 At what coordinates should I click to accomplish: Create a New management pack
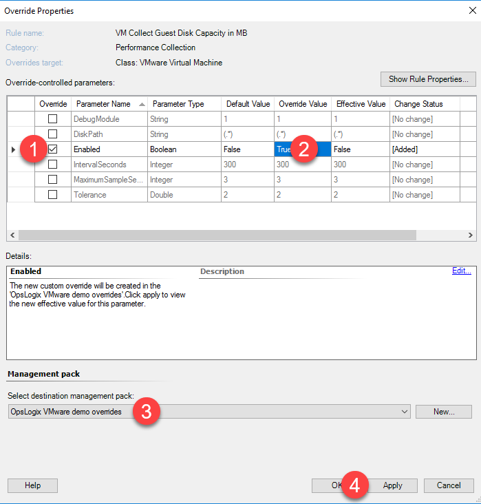(444, 412)
